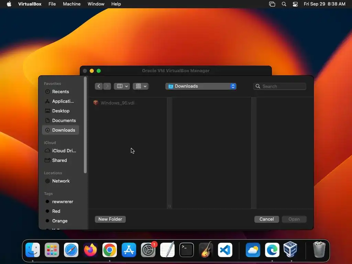Select Recents in the sidebar
Screen dimensions: 352x264
(x=60, y=91)
